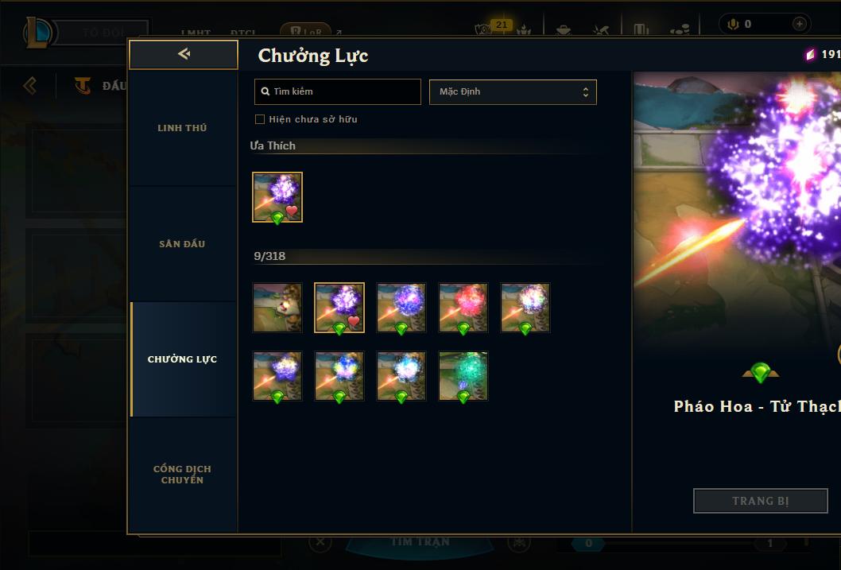Switch to the Sân Đấu tab
Screen dimensions: 841x570
[x=182, y=244]
